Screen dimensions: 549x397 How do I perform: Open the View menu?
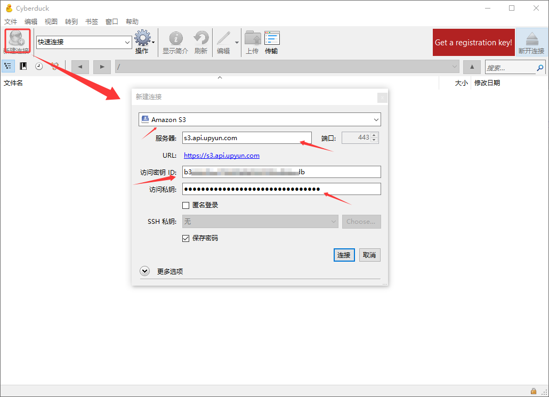pyautogui.click(x=51, y=22)
